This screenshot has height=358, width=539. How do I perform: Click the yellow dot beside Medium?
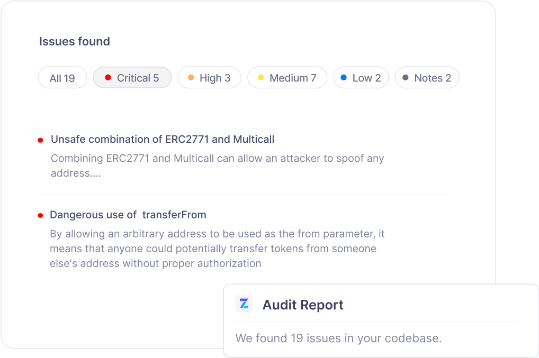point(260,77)
